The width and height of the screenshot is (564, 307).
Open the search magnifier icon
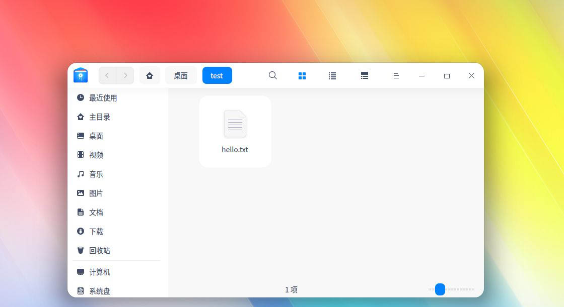272,75
